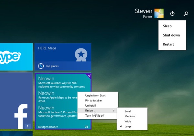Image resolution: width=194 pixels, height=136 pixels.
Task: Click the unread count 25 on Nextgen Reader
Action: (86, 127)
